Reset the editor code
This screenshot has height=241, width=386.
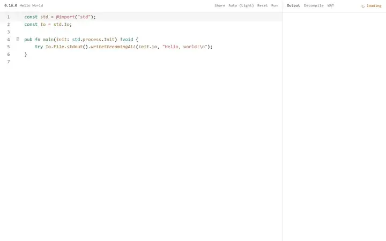tap(262, 5)
